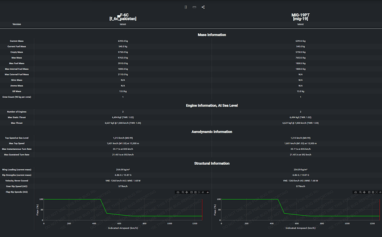Click the 'Max Top Speed' row label
The image size is (382, 237).
pyautogui.click(x=16, y=143)
